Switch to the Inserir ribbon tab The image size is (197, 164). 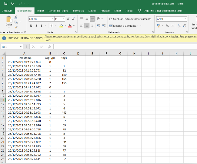click(40, 11)
